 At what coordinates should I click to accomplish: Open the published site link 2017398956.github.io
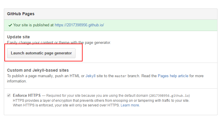79,25
